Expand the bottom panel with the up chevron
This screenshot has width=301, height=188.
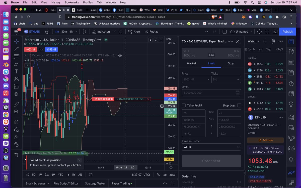[x=165, y=183]
